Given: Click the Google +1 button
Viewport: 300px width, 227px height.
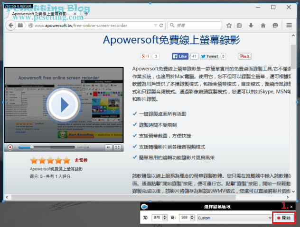Looking at the screenshot, I should [145, 56].
